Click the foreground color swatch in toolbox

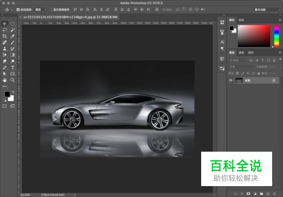7,94
